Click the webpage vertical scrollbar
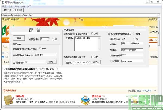Screen dimensions: 163x110 pyautogui.click(x=159, y=61)
